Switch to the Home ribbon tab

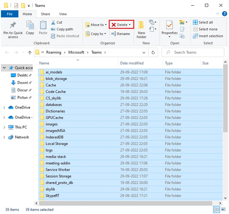click(x=27, y=14)
